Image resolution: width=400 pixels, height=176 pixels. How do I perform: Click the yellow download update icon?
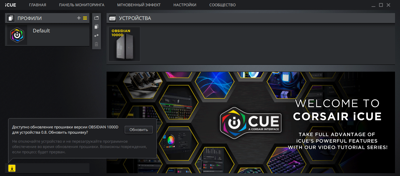[12, 168]
